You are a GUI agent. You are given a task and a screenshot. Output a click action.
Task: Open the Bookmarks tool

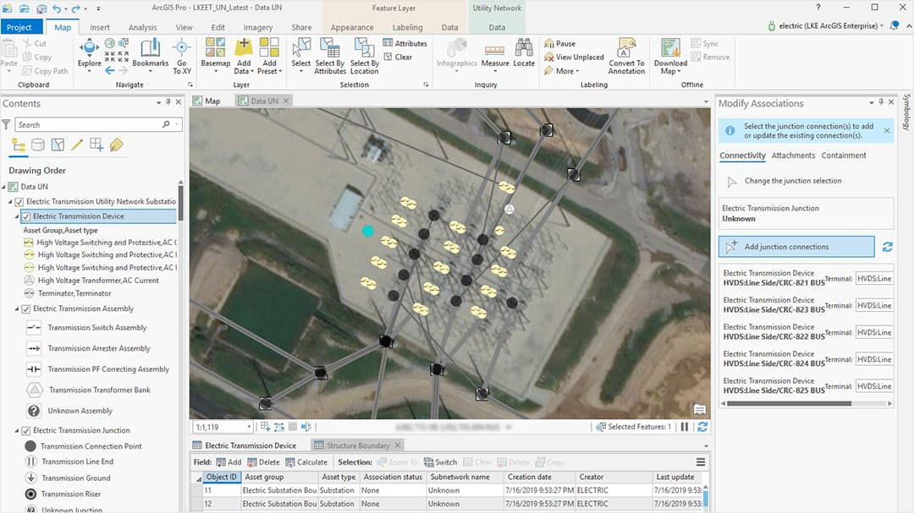click(150, 56)
